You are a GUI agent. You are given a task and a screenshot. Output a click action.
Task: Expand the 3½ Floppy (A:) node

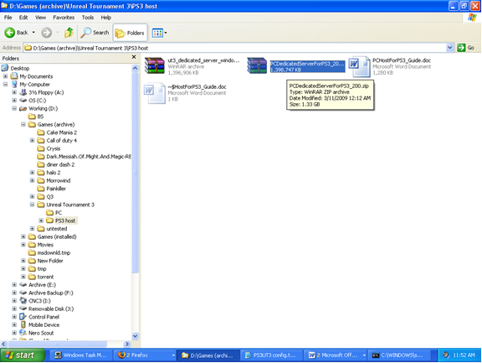(14, 92)
